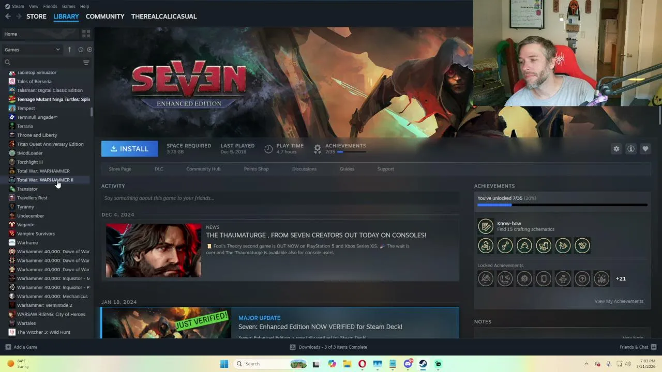Open the View menu
This screenshot has width=662, height=372.
[34, 6]
